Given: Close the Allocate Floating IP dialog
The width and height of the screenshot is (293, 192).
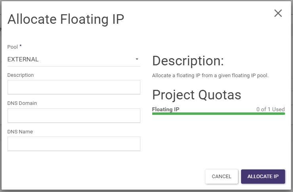Looking at the screenshot, I should click(x=278, y=13).
